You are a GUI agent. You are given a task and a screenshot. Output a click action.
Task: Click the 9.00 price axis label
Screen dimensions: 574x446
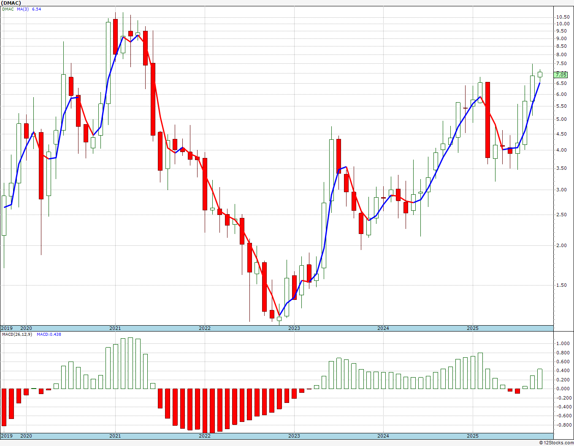(561, 39)
